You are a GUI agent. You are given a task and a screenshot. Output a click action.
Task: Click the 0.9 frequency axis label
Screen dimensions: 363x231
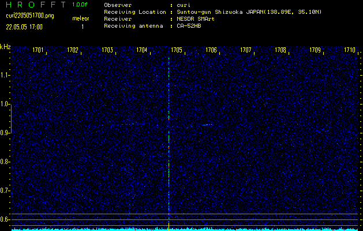pos(5,133)
